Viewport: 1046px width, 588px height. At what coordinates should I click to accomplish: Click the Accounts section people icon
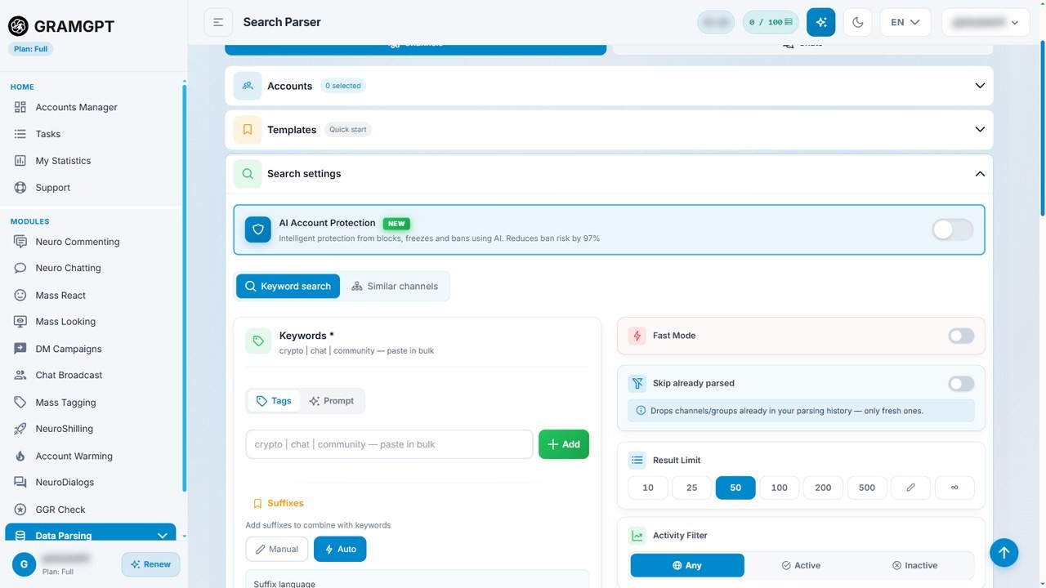248,86
